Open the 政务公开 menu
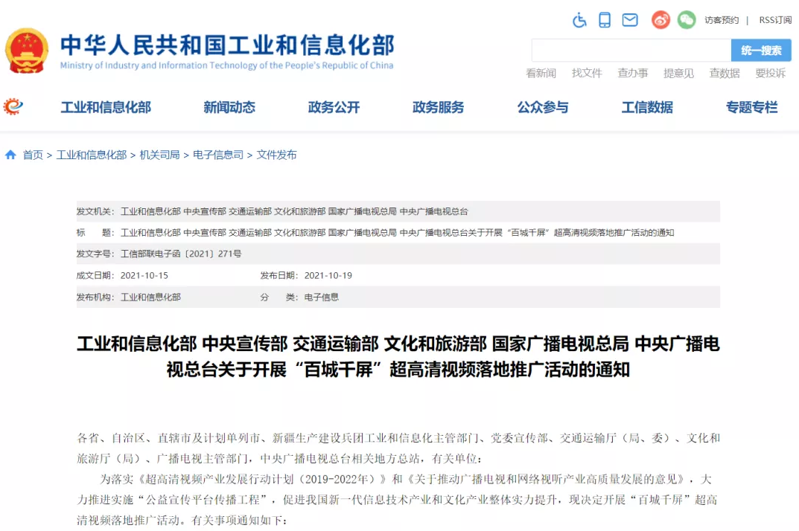The image size is (799, 531). pos(334,107)
